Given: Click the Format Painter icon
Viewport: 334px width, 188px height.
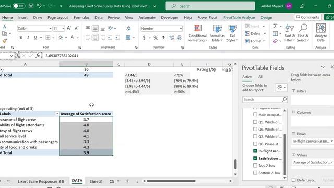Looking at the screenshot, I should 5,41.
